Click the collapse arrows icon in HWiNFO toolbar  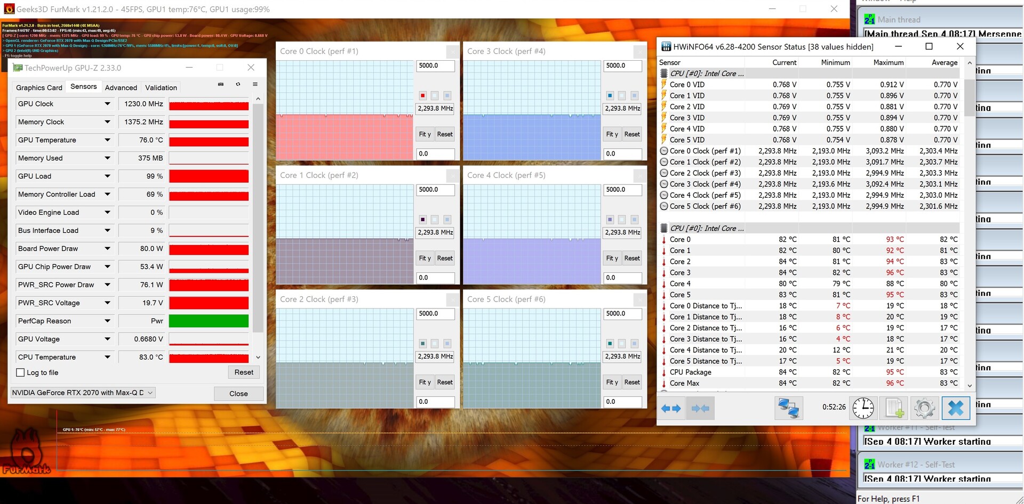tap(700, 409)
